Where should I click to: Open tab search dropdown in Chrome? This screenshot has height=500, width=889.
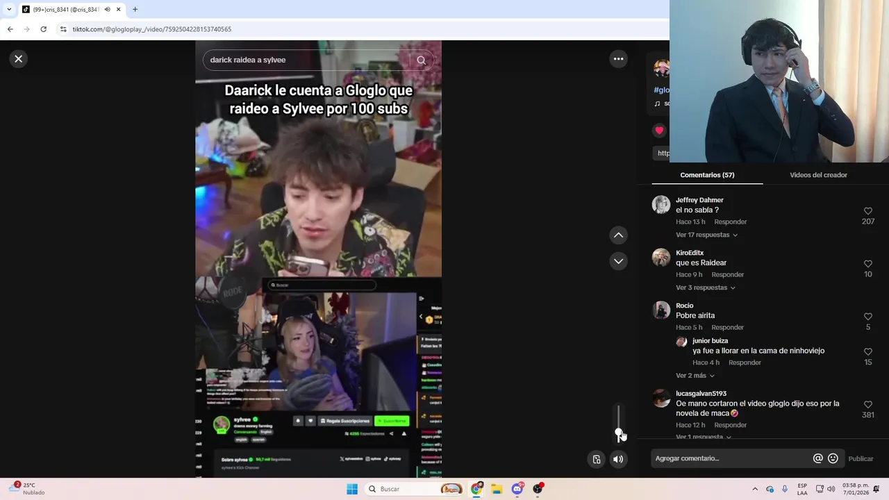point(9,10)
